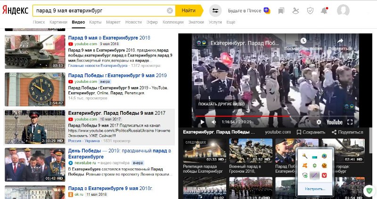Click Сохранить below the player
Screen dimensions: 377x199
(x=311, y=132)
